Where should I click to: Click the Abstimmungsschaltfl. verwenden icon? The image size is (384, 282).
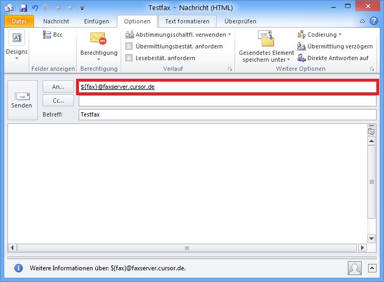click(x=130, y=35)
